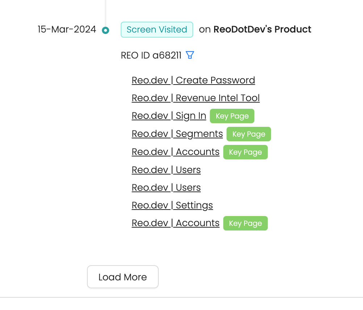363x310 pixels.
Task: Open the first Reo.dev | Accounts link
Action: point(175,152)
